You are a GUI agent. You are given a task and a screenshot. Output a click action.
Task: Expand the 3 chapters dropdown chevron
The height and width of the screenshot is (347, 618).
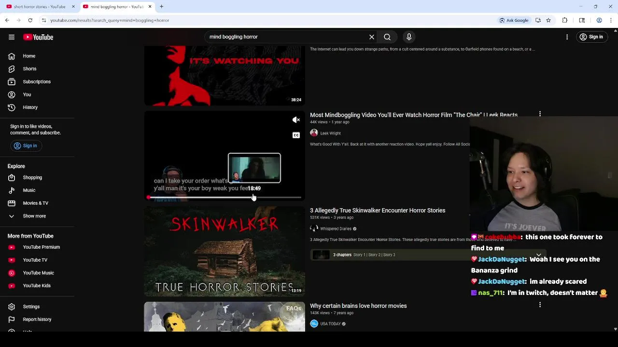pyautogui.click(x=539, y=254)
